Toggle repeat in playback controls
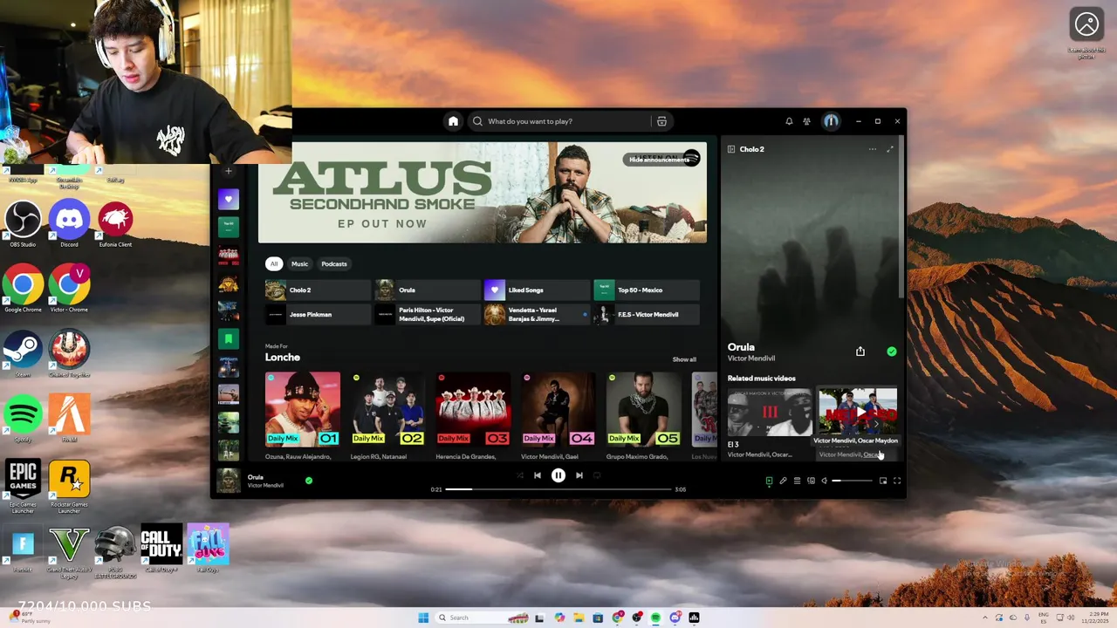 pyautogui.click(x=597, y=475)
